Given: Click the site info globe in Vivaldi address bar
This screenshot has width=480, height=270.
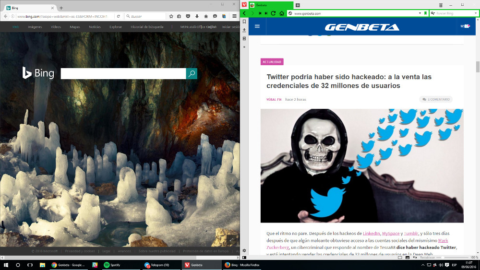Looking at the screenshot, I should [290, 13].
